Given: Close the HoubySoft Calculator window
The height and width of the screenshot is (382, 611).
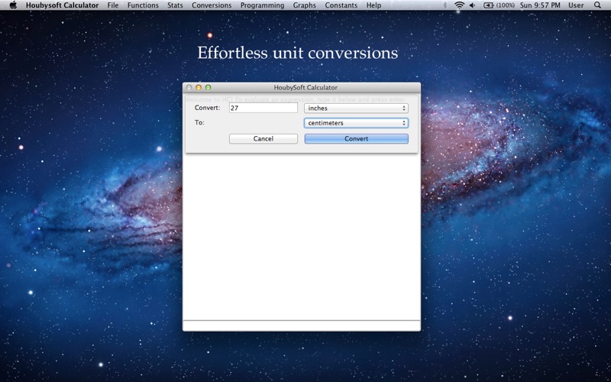Looking at the screenshot, I should pos(189,87).
